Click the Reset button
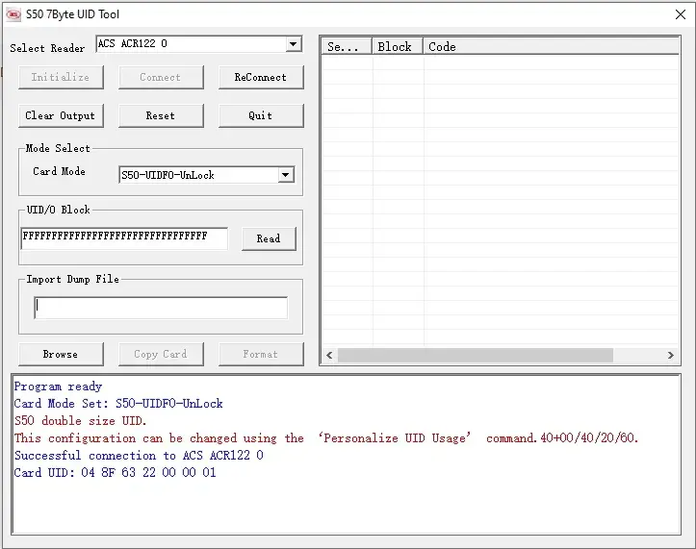The image size is (696, 549). [x=161, y=115]
